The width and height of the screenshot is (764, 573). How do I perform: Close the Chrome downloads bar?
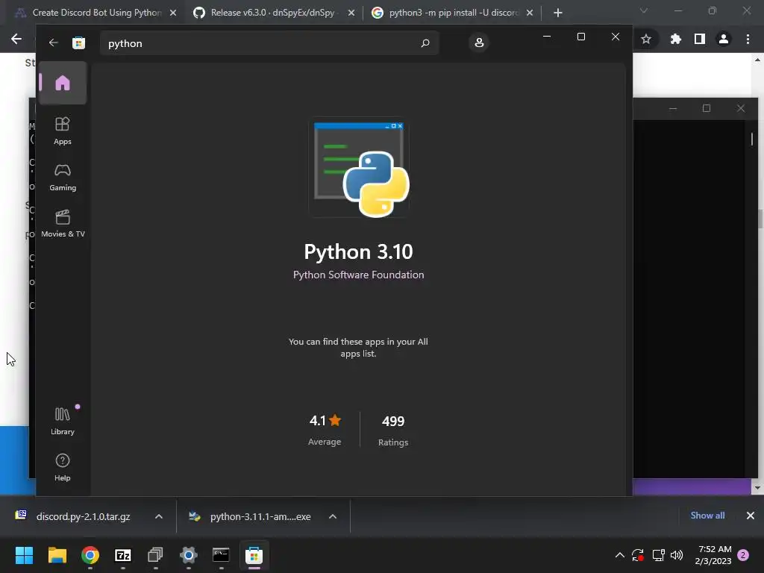click(x=751, y=516)
